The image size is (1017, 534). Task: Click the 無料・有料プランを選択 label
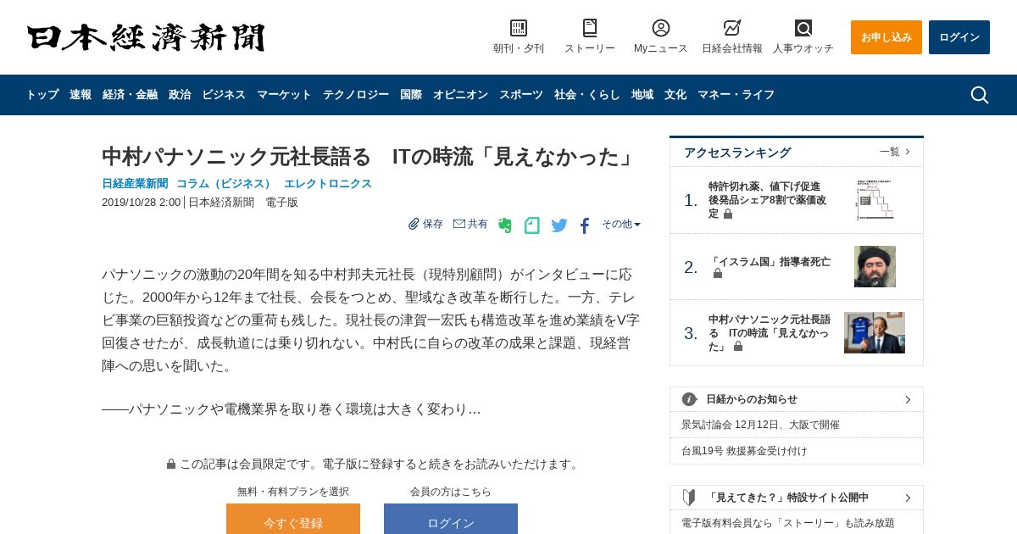293,492
